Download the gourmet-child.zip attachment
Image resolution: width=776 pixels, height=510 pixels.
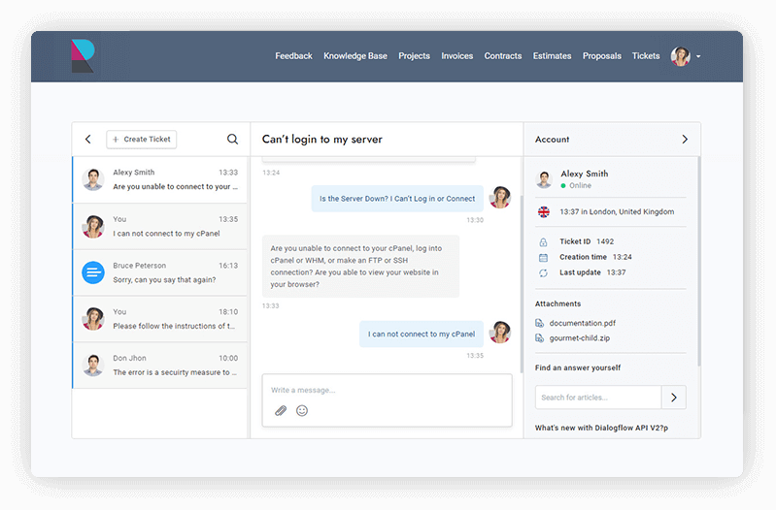[x=579, y=338]
